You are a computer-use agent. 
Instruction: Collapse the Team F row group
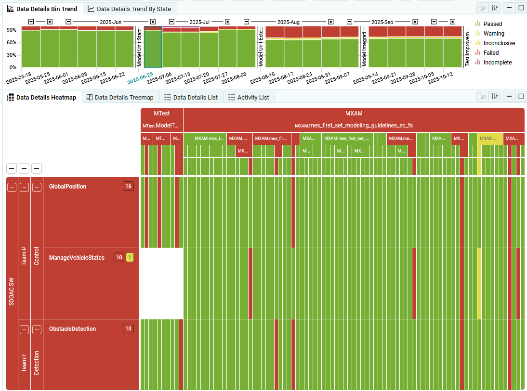pos(24,329)
